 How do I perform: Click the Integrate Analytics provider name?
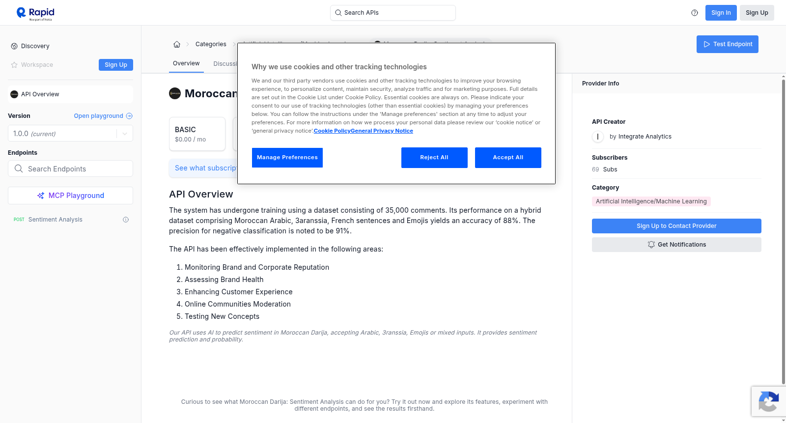[x=645, y=137]
